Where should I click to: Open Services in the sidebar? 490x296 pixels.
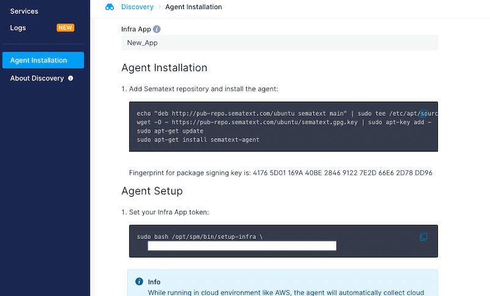pyautogui.click(x=24, y=11)
